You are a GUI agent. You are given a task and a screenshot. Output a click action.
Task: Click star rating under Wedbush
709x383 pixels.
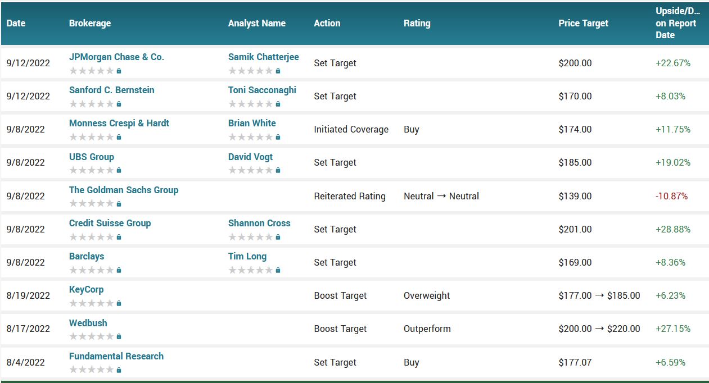(92, 337)
